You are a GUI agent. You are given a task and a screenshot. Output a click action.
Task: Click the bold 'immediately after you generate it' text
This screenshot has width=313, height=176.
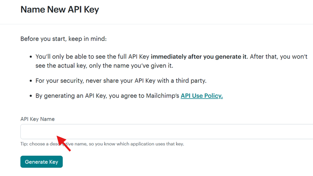pos(199,57)
